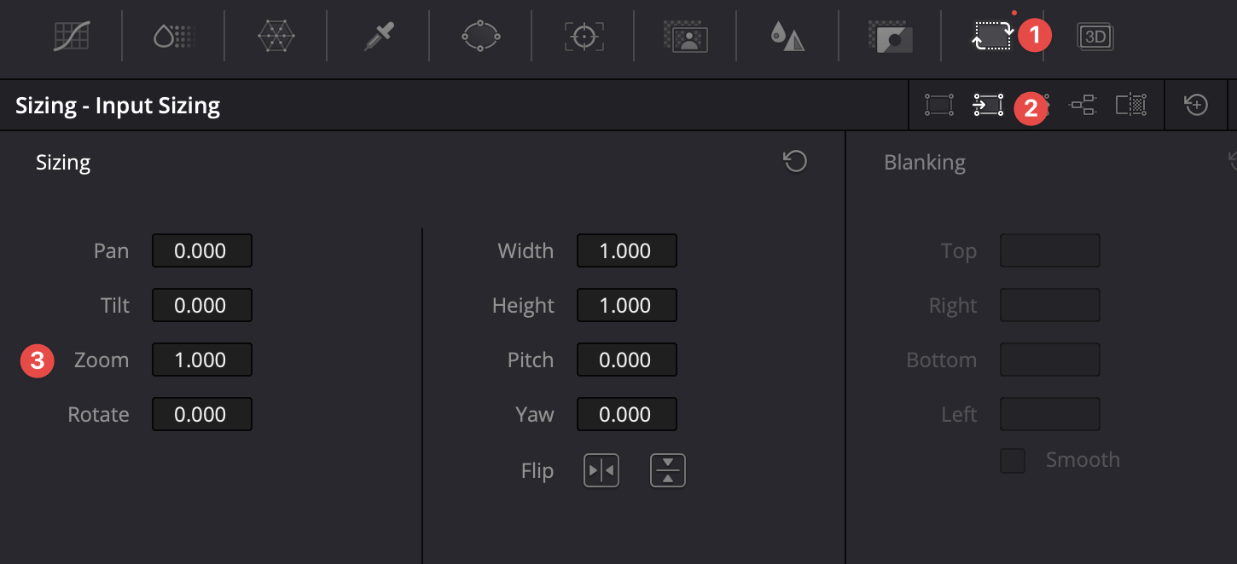Open the Color Slice palette
This screenshot has height=564, width=1237.
click(x=174, y=36)
